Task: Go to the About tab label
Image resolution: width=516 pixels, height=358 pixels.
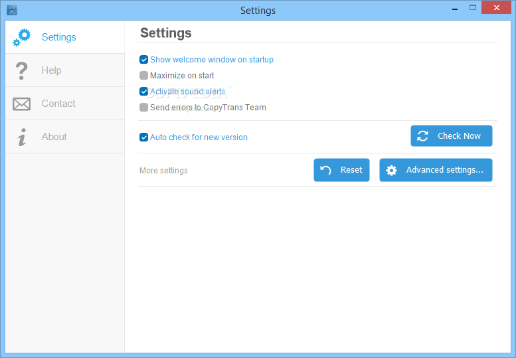Action: (54, 137)
